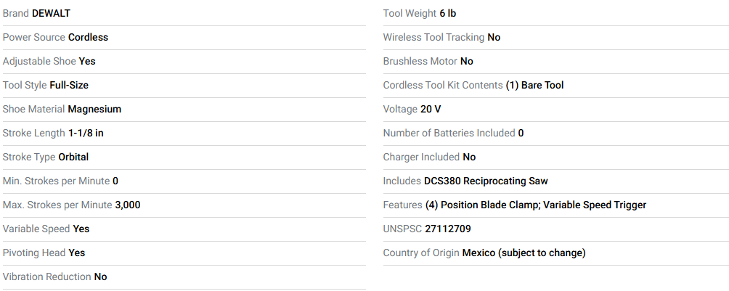729x291 pixels.
Task: Click the Stroke Type Orbital value
Action: pyautogui.click(x=73, y=157)
